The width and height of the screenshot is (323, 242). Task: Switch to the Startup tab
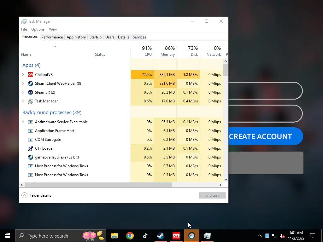point(95,37)
